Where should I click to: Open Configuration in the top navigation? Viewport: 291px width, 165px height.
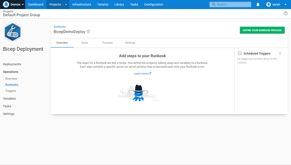[154, 4]
